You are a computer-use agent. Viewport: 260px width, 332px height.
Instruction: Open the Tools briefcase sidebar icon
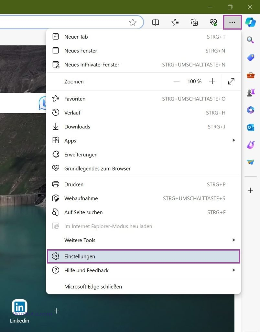tap(250, 75)
